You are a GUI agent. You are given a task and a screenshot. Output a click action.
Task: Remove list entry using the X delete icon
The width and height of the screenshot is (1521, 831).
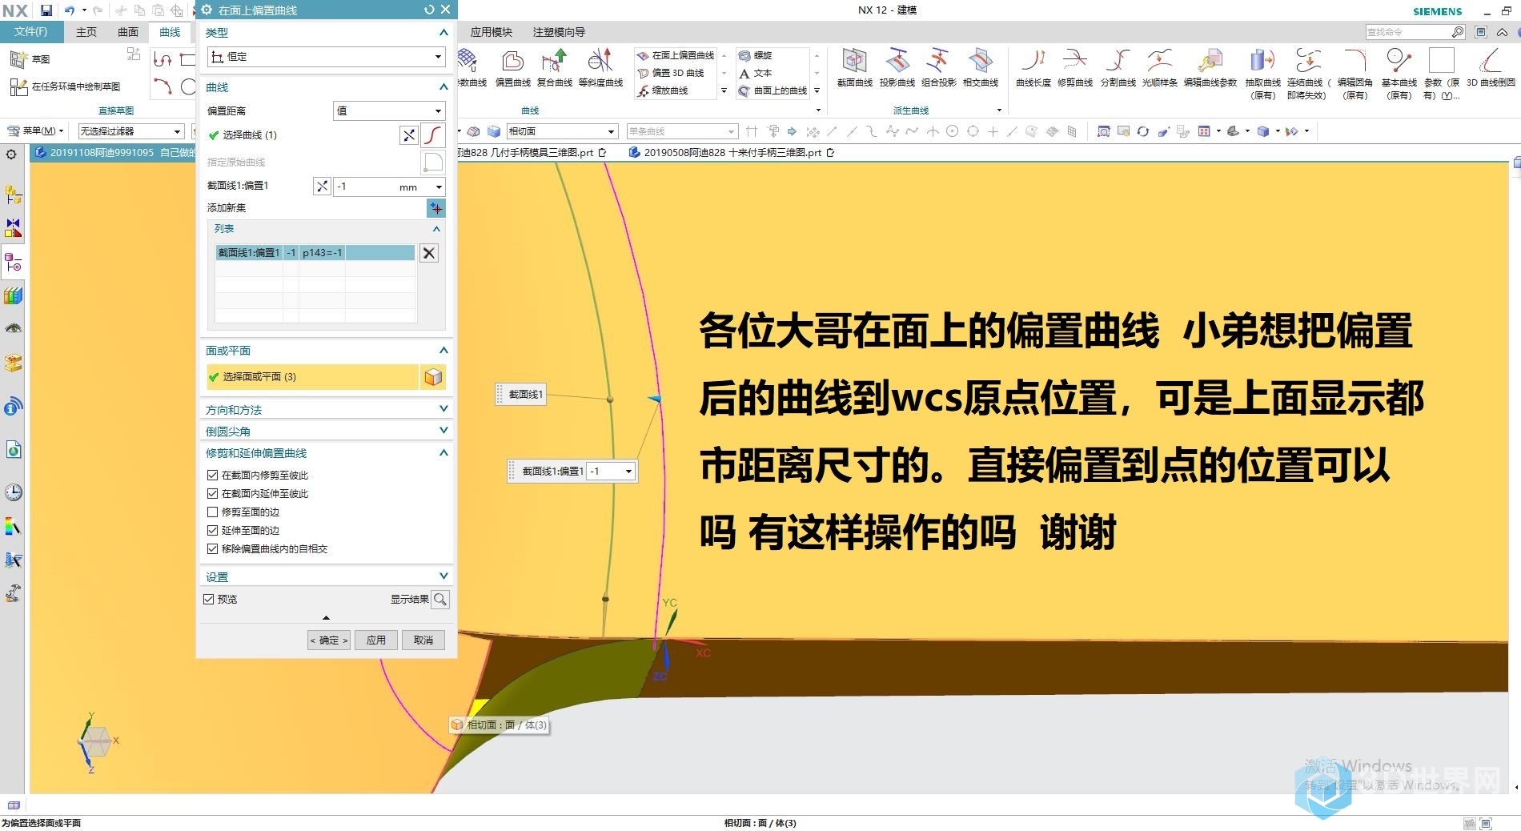[x=429, y=253]
